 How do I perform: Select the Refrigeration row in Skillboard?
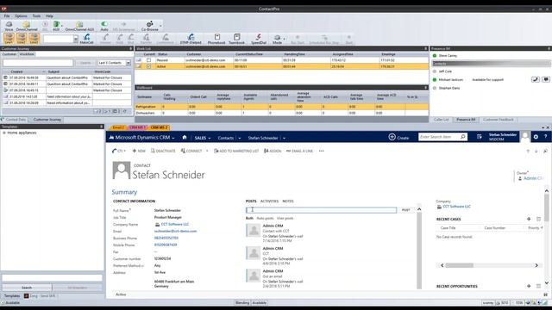(x=282, y=107)
